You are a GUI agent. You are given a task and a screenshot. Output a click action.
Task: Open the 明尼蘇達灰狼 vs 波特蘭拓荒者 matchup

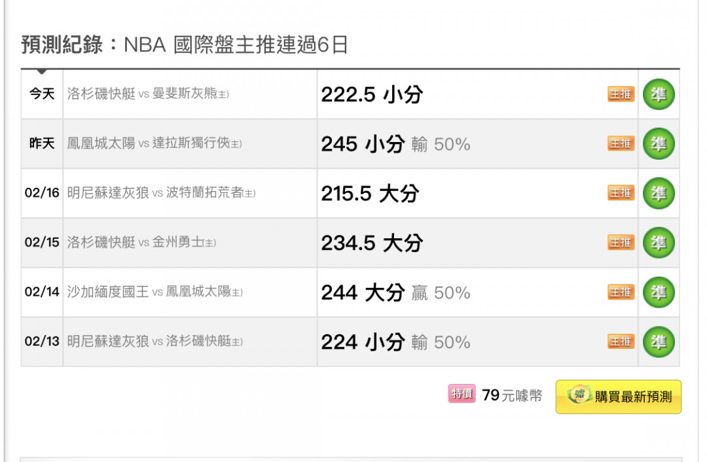[162, 193]
